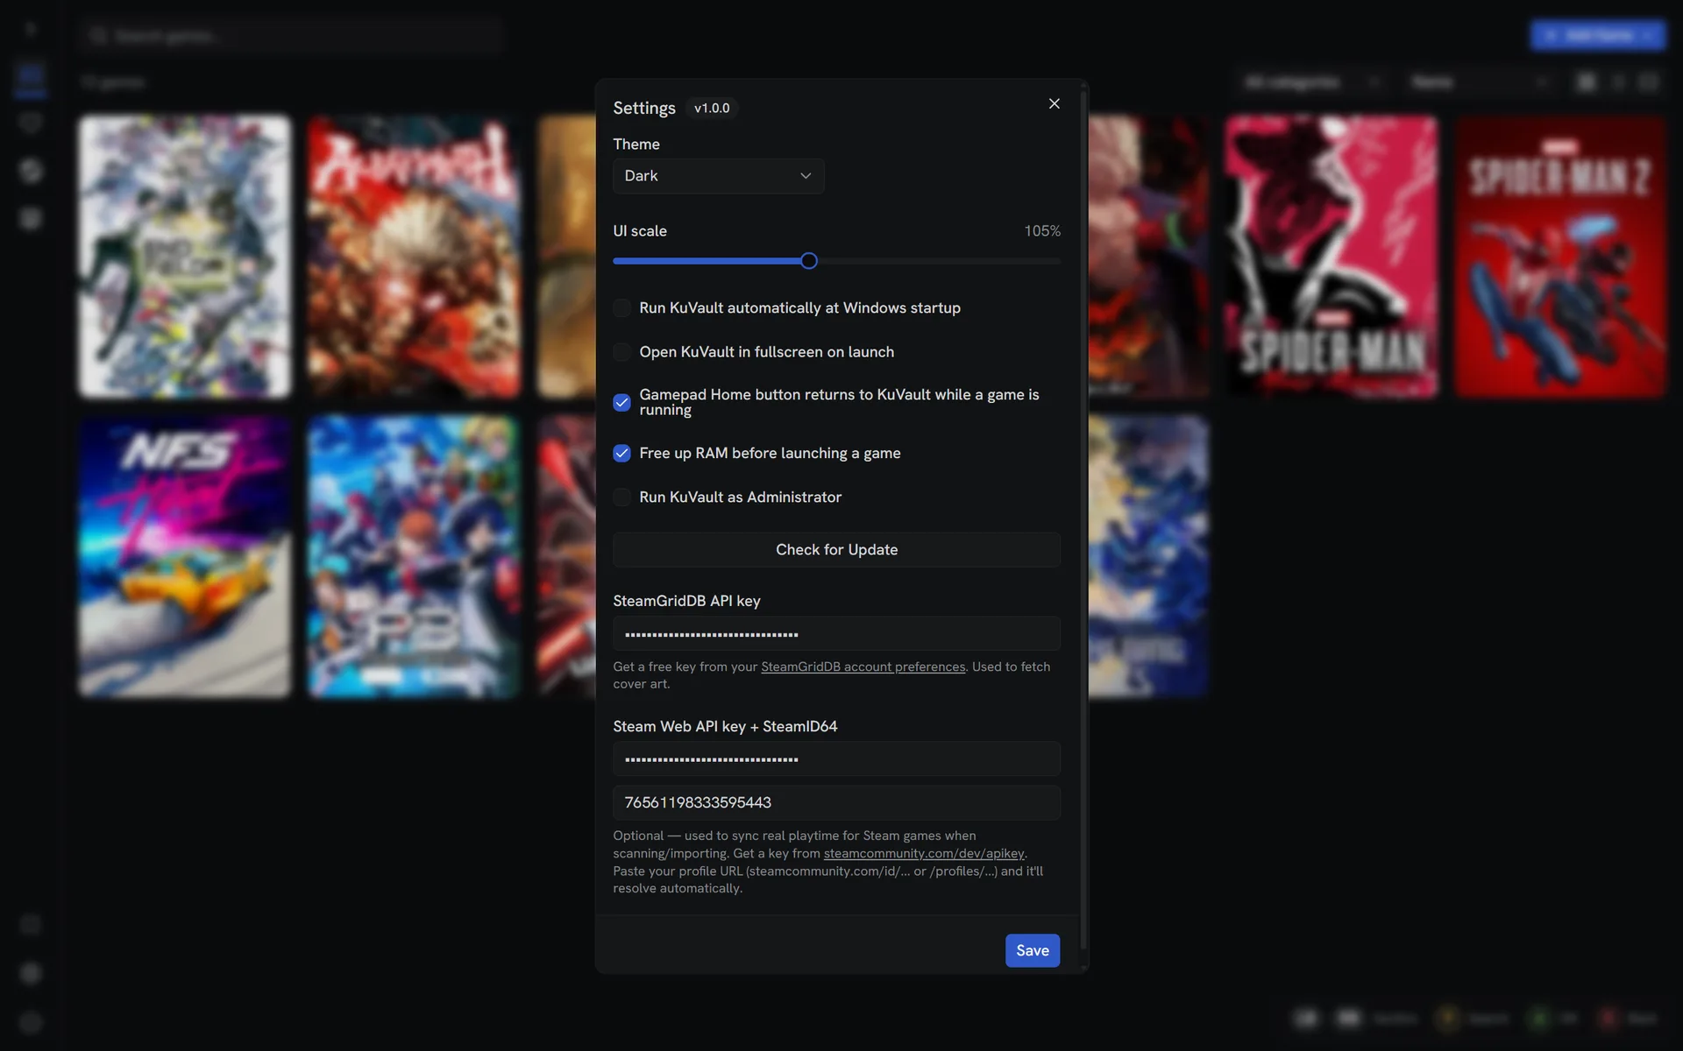Click the settings dialog vertical scrollbar
1683x1051 pixels.
coord(1083,517)
